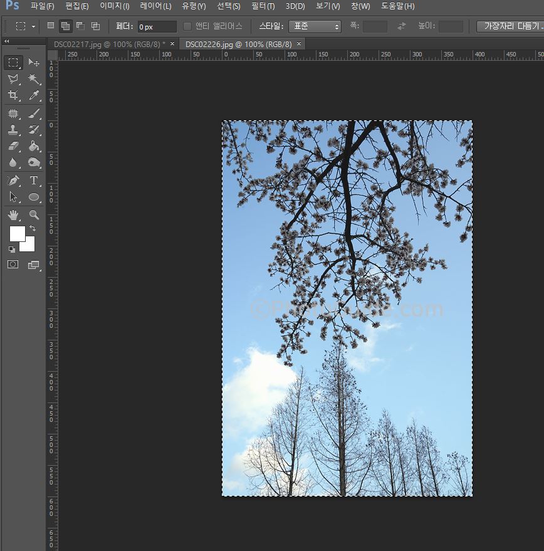
Task: Reset default foreground and background colors
Action: [12, 249]
